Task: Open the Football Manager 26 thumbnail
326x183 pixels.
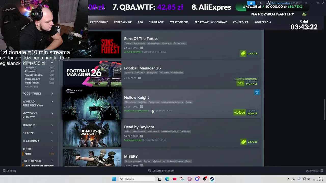Action: (92, 74)
